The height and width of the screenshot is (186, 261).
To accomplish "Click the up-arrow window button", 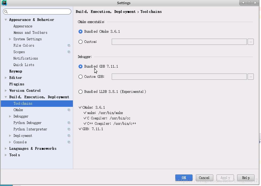I will coord(243,3).
